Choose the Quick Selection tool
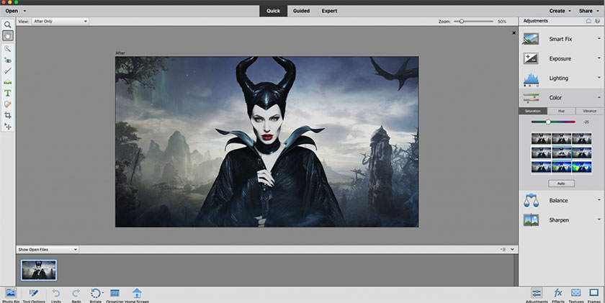This screenshot has width=605, height=303. click(x=7, y=49)
